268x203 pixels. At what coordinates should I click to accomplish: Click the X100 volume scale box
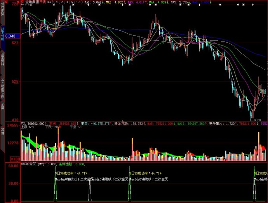(x=15, y=159)
